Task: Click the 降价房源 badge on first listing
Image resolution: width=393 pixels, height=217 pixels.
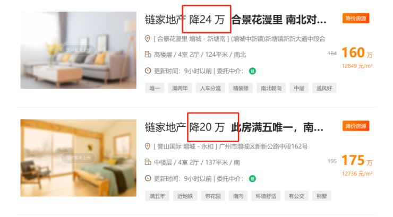Action: 356,18
